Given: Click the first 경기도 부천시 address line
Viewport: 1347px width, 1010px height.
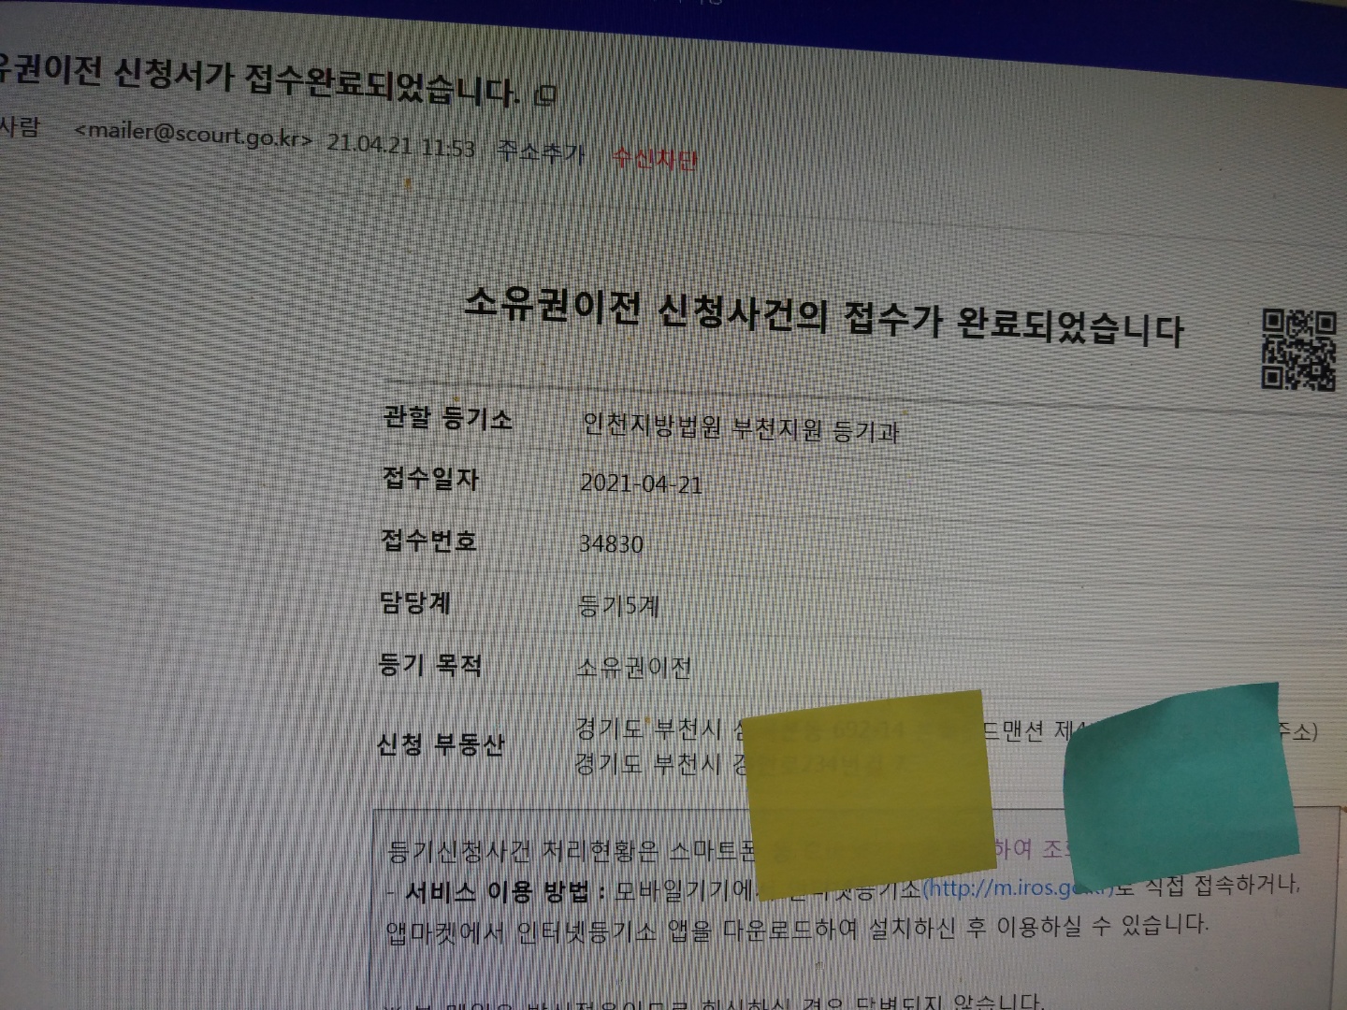Looking at the screenshot, I should (x=945, y=729).
